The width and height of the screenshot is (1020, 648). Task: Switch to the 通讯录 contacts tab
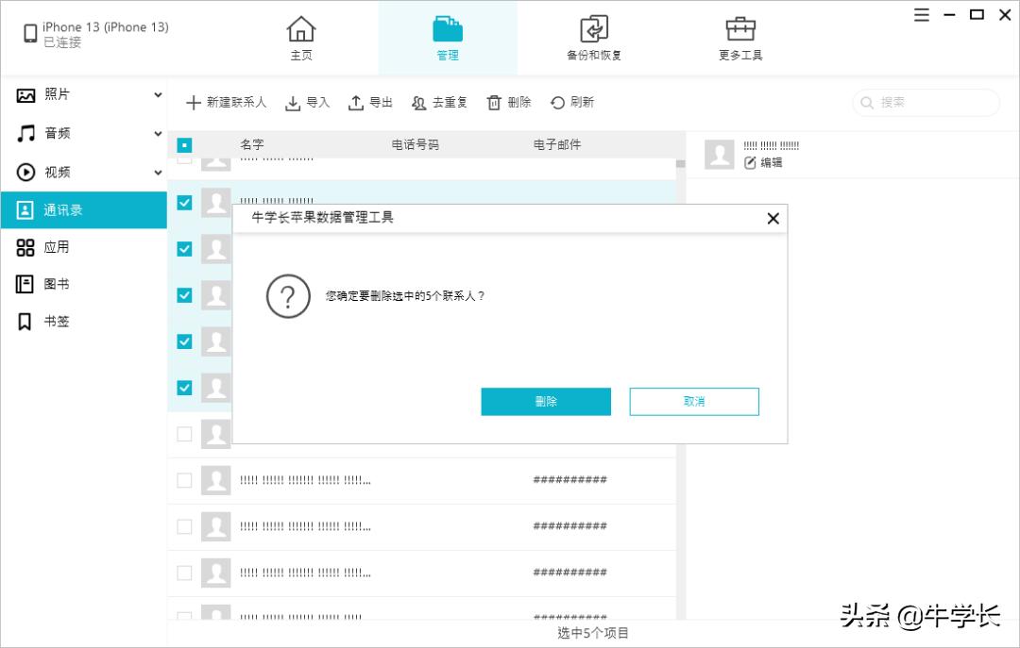point(55,209)
